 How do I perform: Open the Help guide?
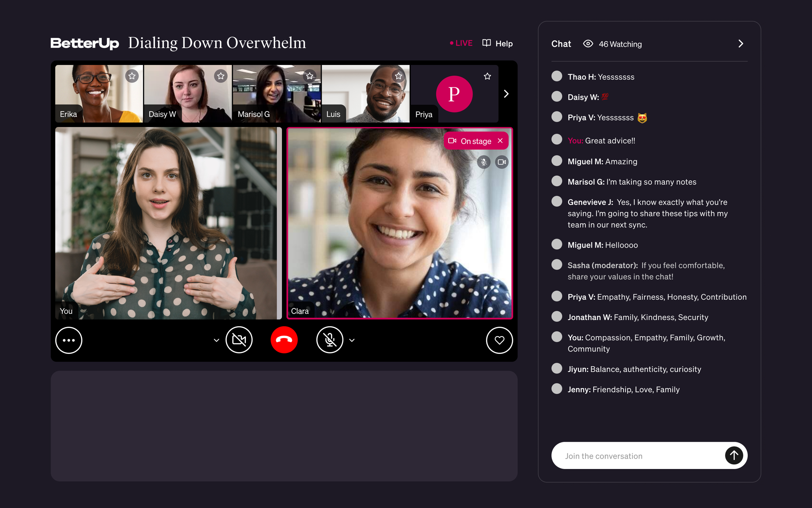[x=498, y=43]
